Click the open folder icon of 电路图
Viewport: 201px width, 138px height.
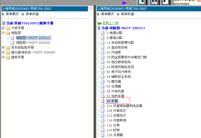pyautogui.click(x=8, y=33)
